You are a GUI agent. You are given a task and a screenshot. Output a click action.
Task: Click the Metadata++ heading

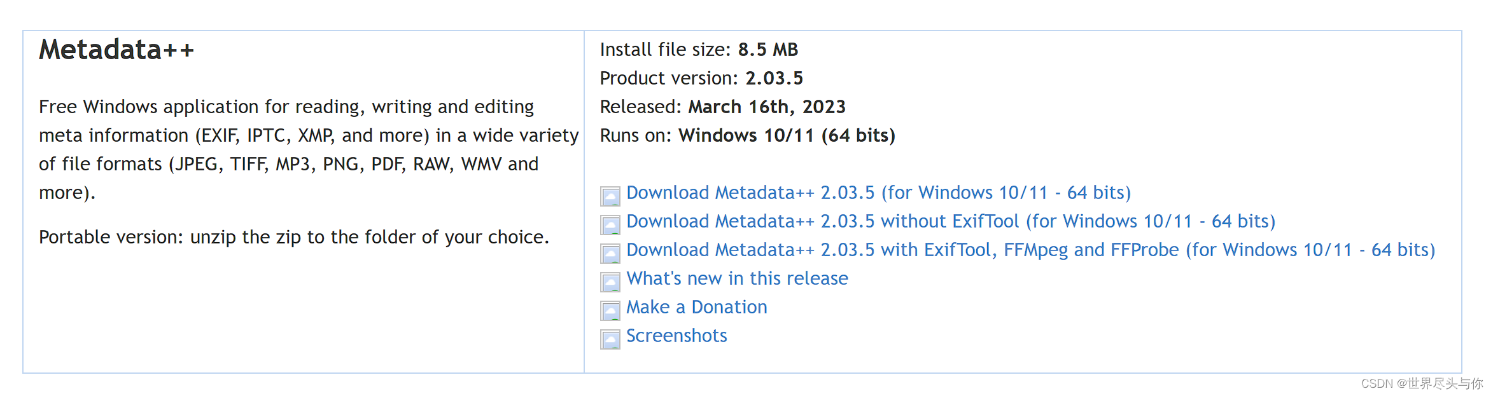click(116, 50)
